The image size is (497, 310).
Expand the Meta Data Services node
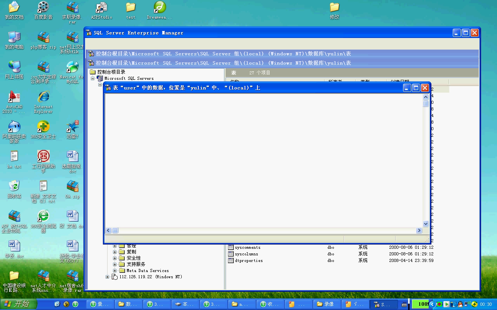tap(115, 270)
